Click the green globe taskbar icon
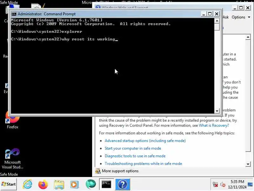254x191 pixels. pos(90,184)
